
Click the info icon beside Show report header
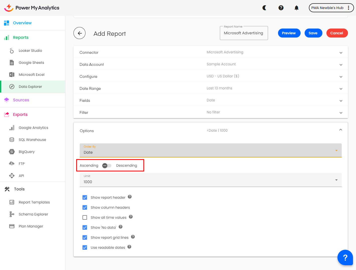click(130, 197)
